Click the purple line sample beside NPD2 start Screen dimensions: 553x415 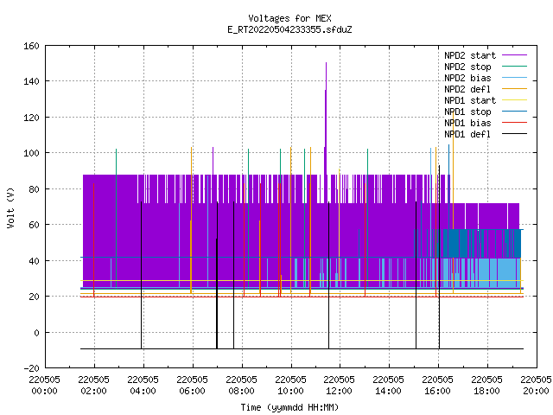[514, 55]
